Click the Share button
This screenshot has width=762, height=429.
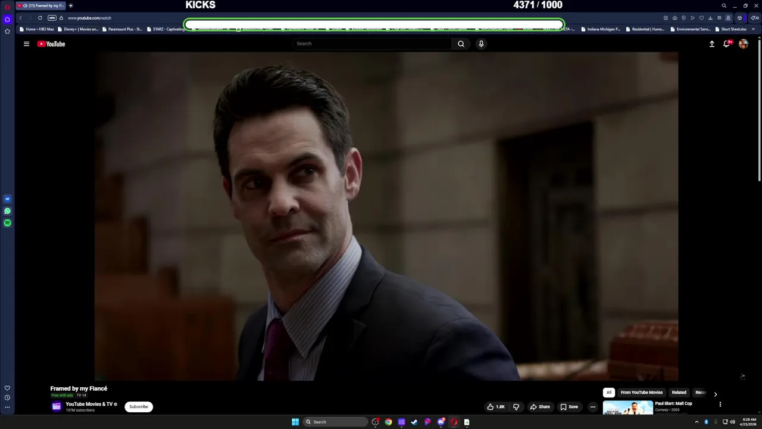[540, 407]
